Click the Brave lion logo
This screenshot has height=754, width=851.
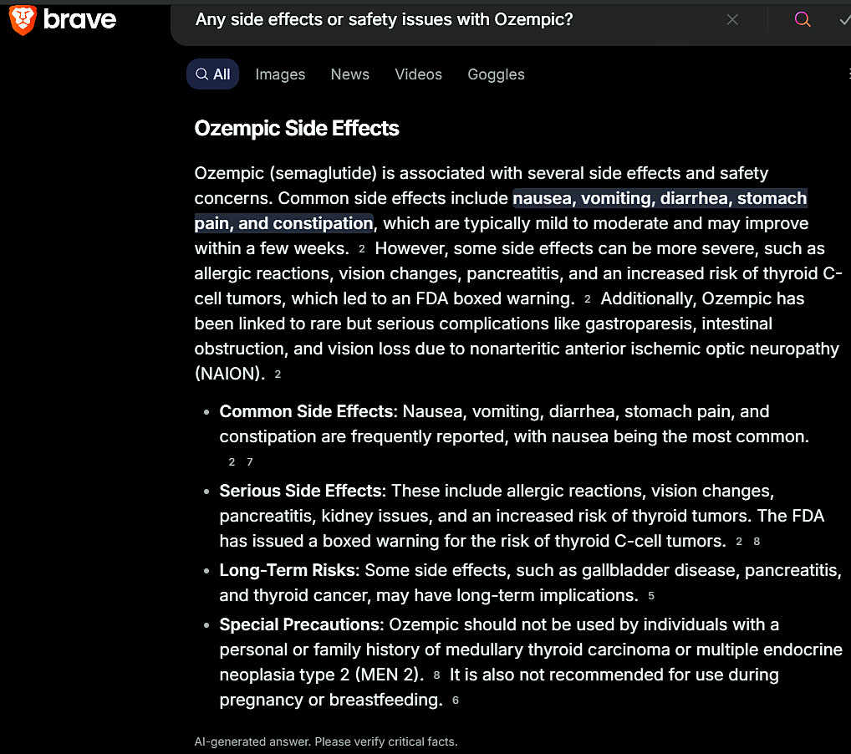(23, 20)
